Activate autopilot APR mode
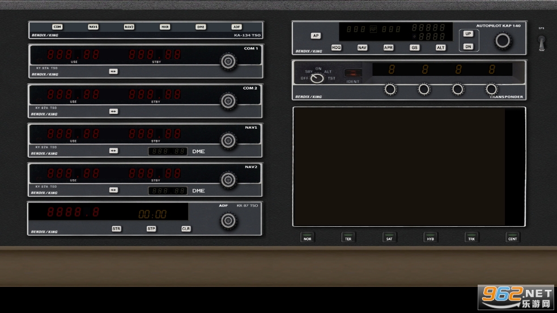Screen dimensions: 557x313 pyautogui.click(x=388, y=48)
